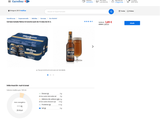The width and height of the screenshot is (161, 124).
Task: Click the Valores medios por 100 ml text
Action: click(17, 90)
